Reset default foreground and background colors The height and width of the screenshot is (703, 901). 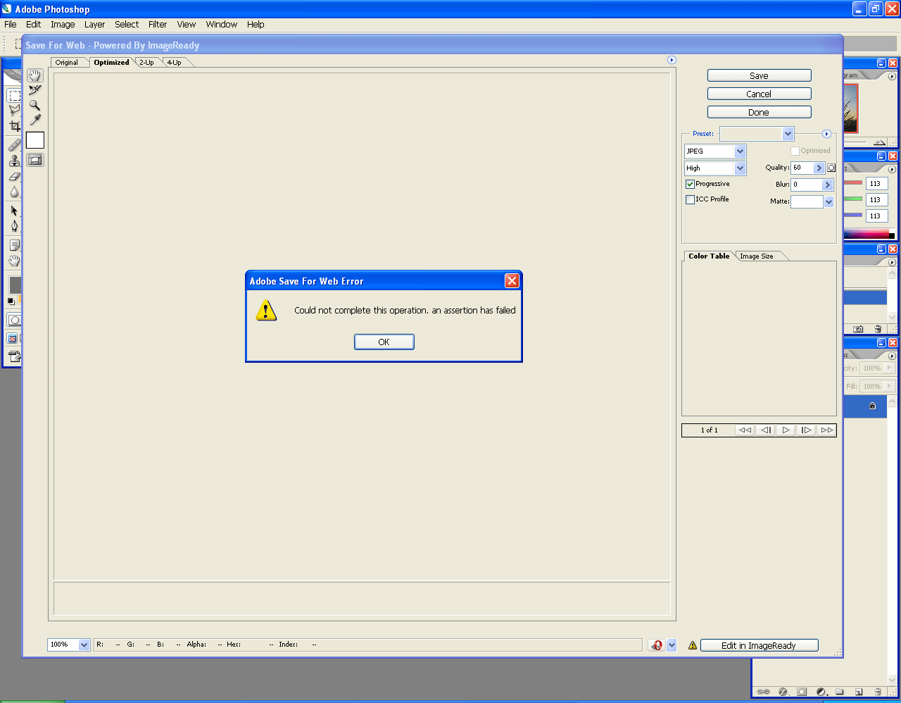pos(11,301)
